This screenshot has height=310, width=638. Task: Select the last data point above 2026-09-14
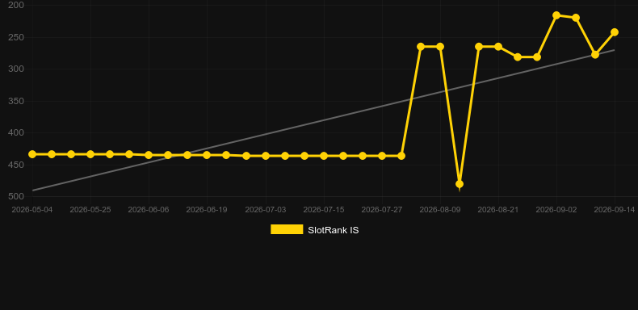[615, 32]
